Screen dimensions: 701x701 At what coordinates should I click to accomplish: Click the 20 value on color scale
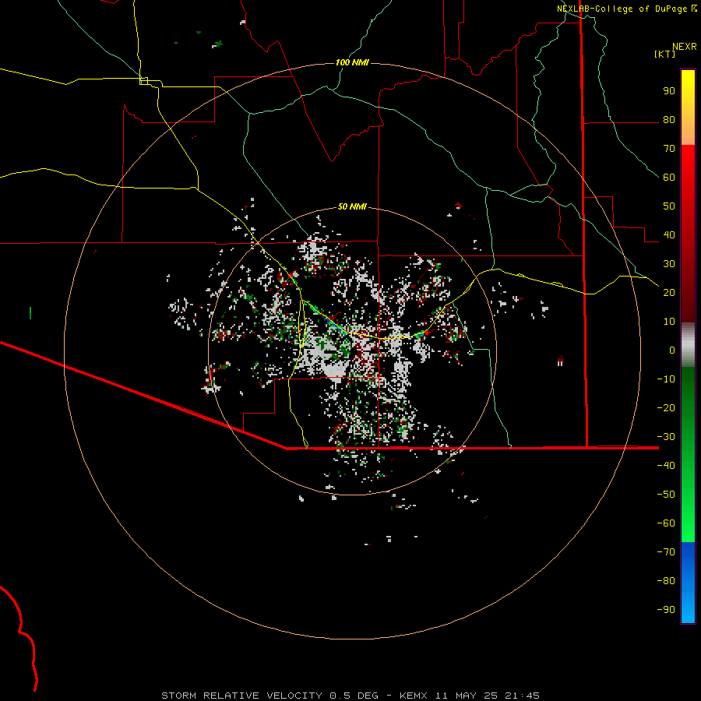669,292
